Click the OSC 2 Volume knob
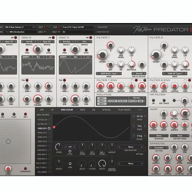 tap(38, 99)
